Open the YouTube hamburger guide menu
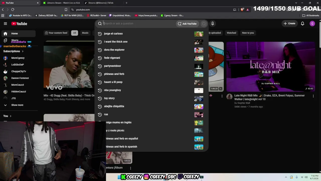This screenshot has height=181, width=321. click(x=5, y=24)
